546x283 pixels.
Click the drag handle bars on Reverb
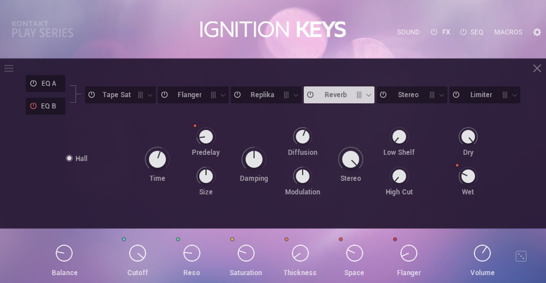(359, 95)
